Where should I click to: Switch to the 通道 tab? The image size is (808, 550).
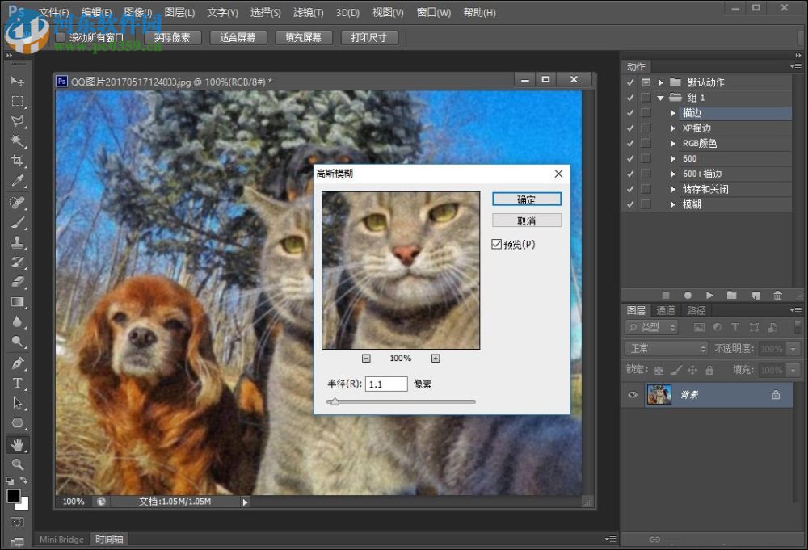click(x=666, y=310)
